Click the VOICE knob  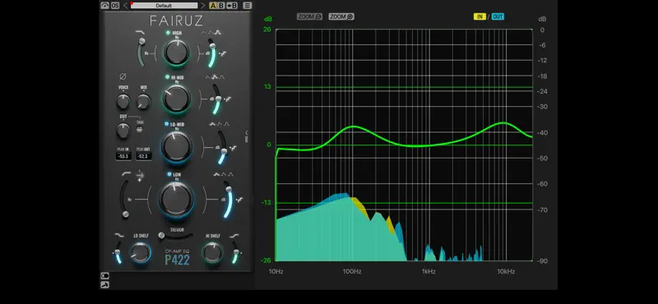point(123,102)
